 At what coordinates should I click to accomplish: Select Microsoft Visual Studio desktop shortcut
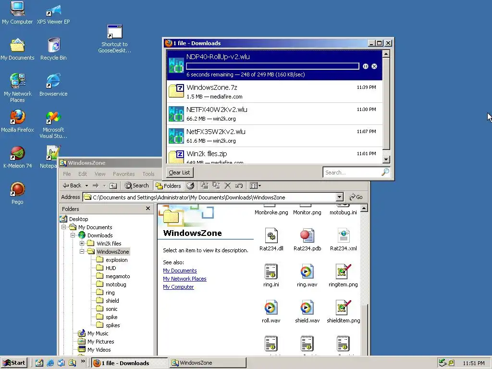pos(53,124)
